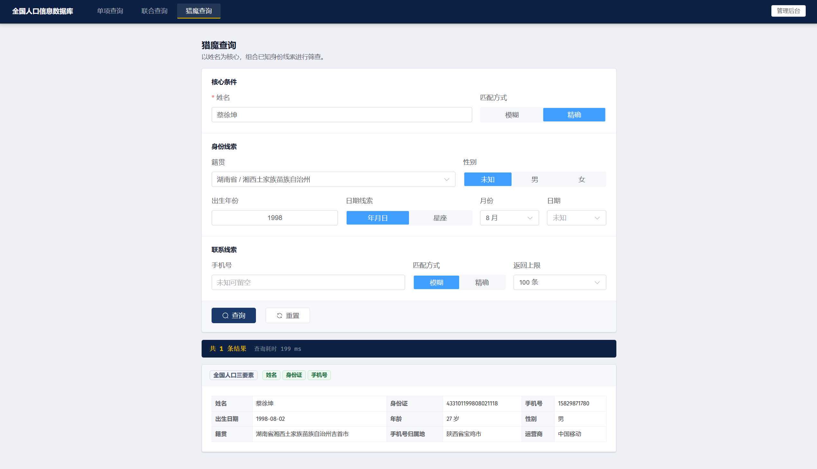The width and height of the screenshot is (817, 469).
Task: Click the 全国人口信息数据库 site title
Action: coord(42,11)
